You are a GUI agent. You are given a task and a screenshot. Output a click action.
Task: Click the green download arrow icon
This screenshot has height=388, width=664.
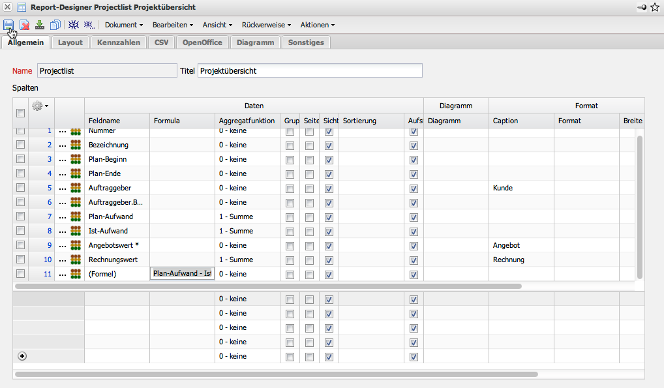40,25
